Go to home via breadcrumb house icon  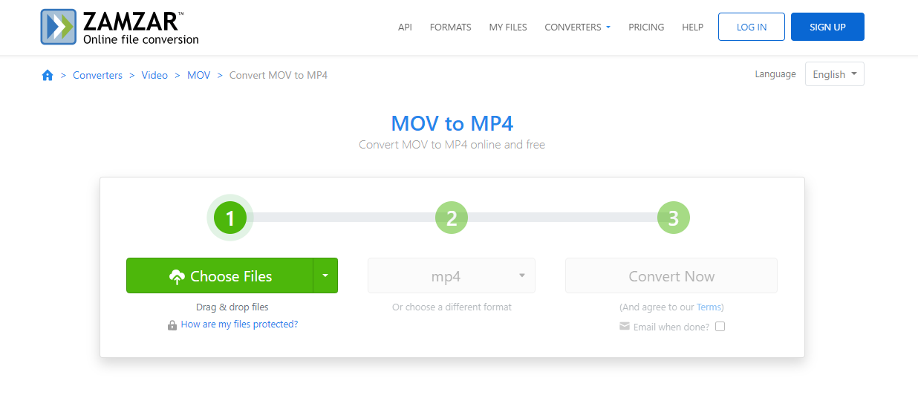pos(48,75)
